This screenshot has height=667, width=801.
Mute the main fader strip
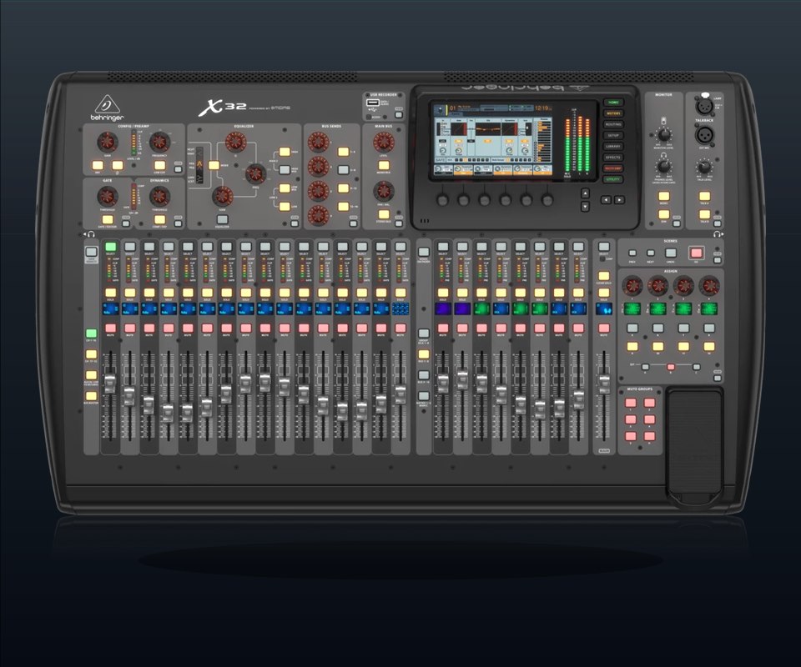coord(604,328)
